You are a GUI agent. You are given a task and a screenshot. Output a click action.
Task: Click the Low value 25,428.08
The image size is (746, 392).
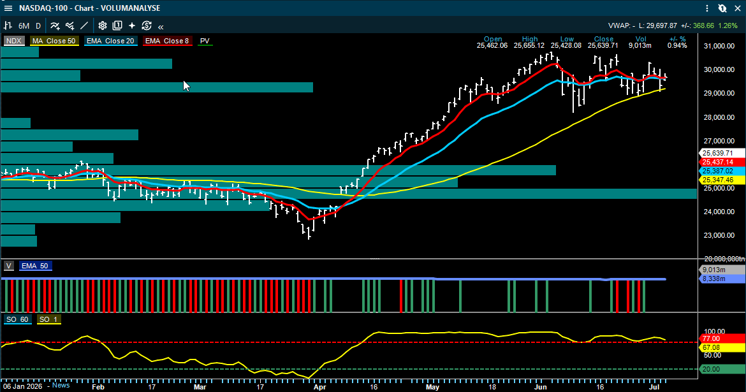coord(566,46)
